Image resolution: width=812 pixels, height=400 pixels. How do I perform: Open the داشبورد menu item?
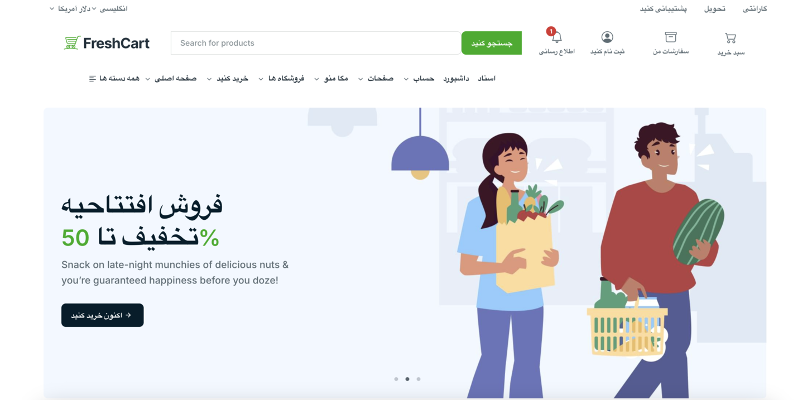tap(456, 79)
